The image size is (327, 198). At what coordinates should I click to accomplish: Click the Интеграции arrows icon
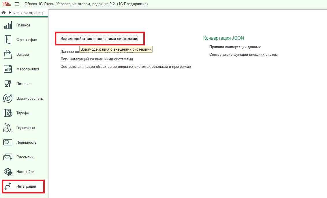point(8,187)
